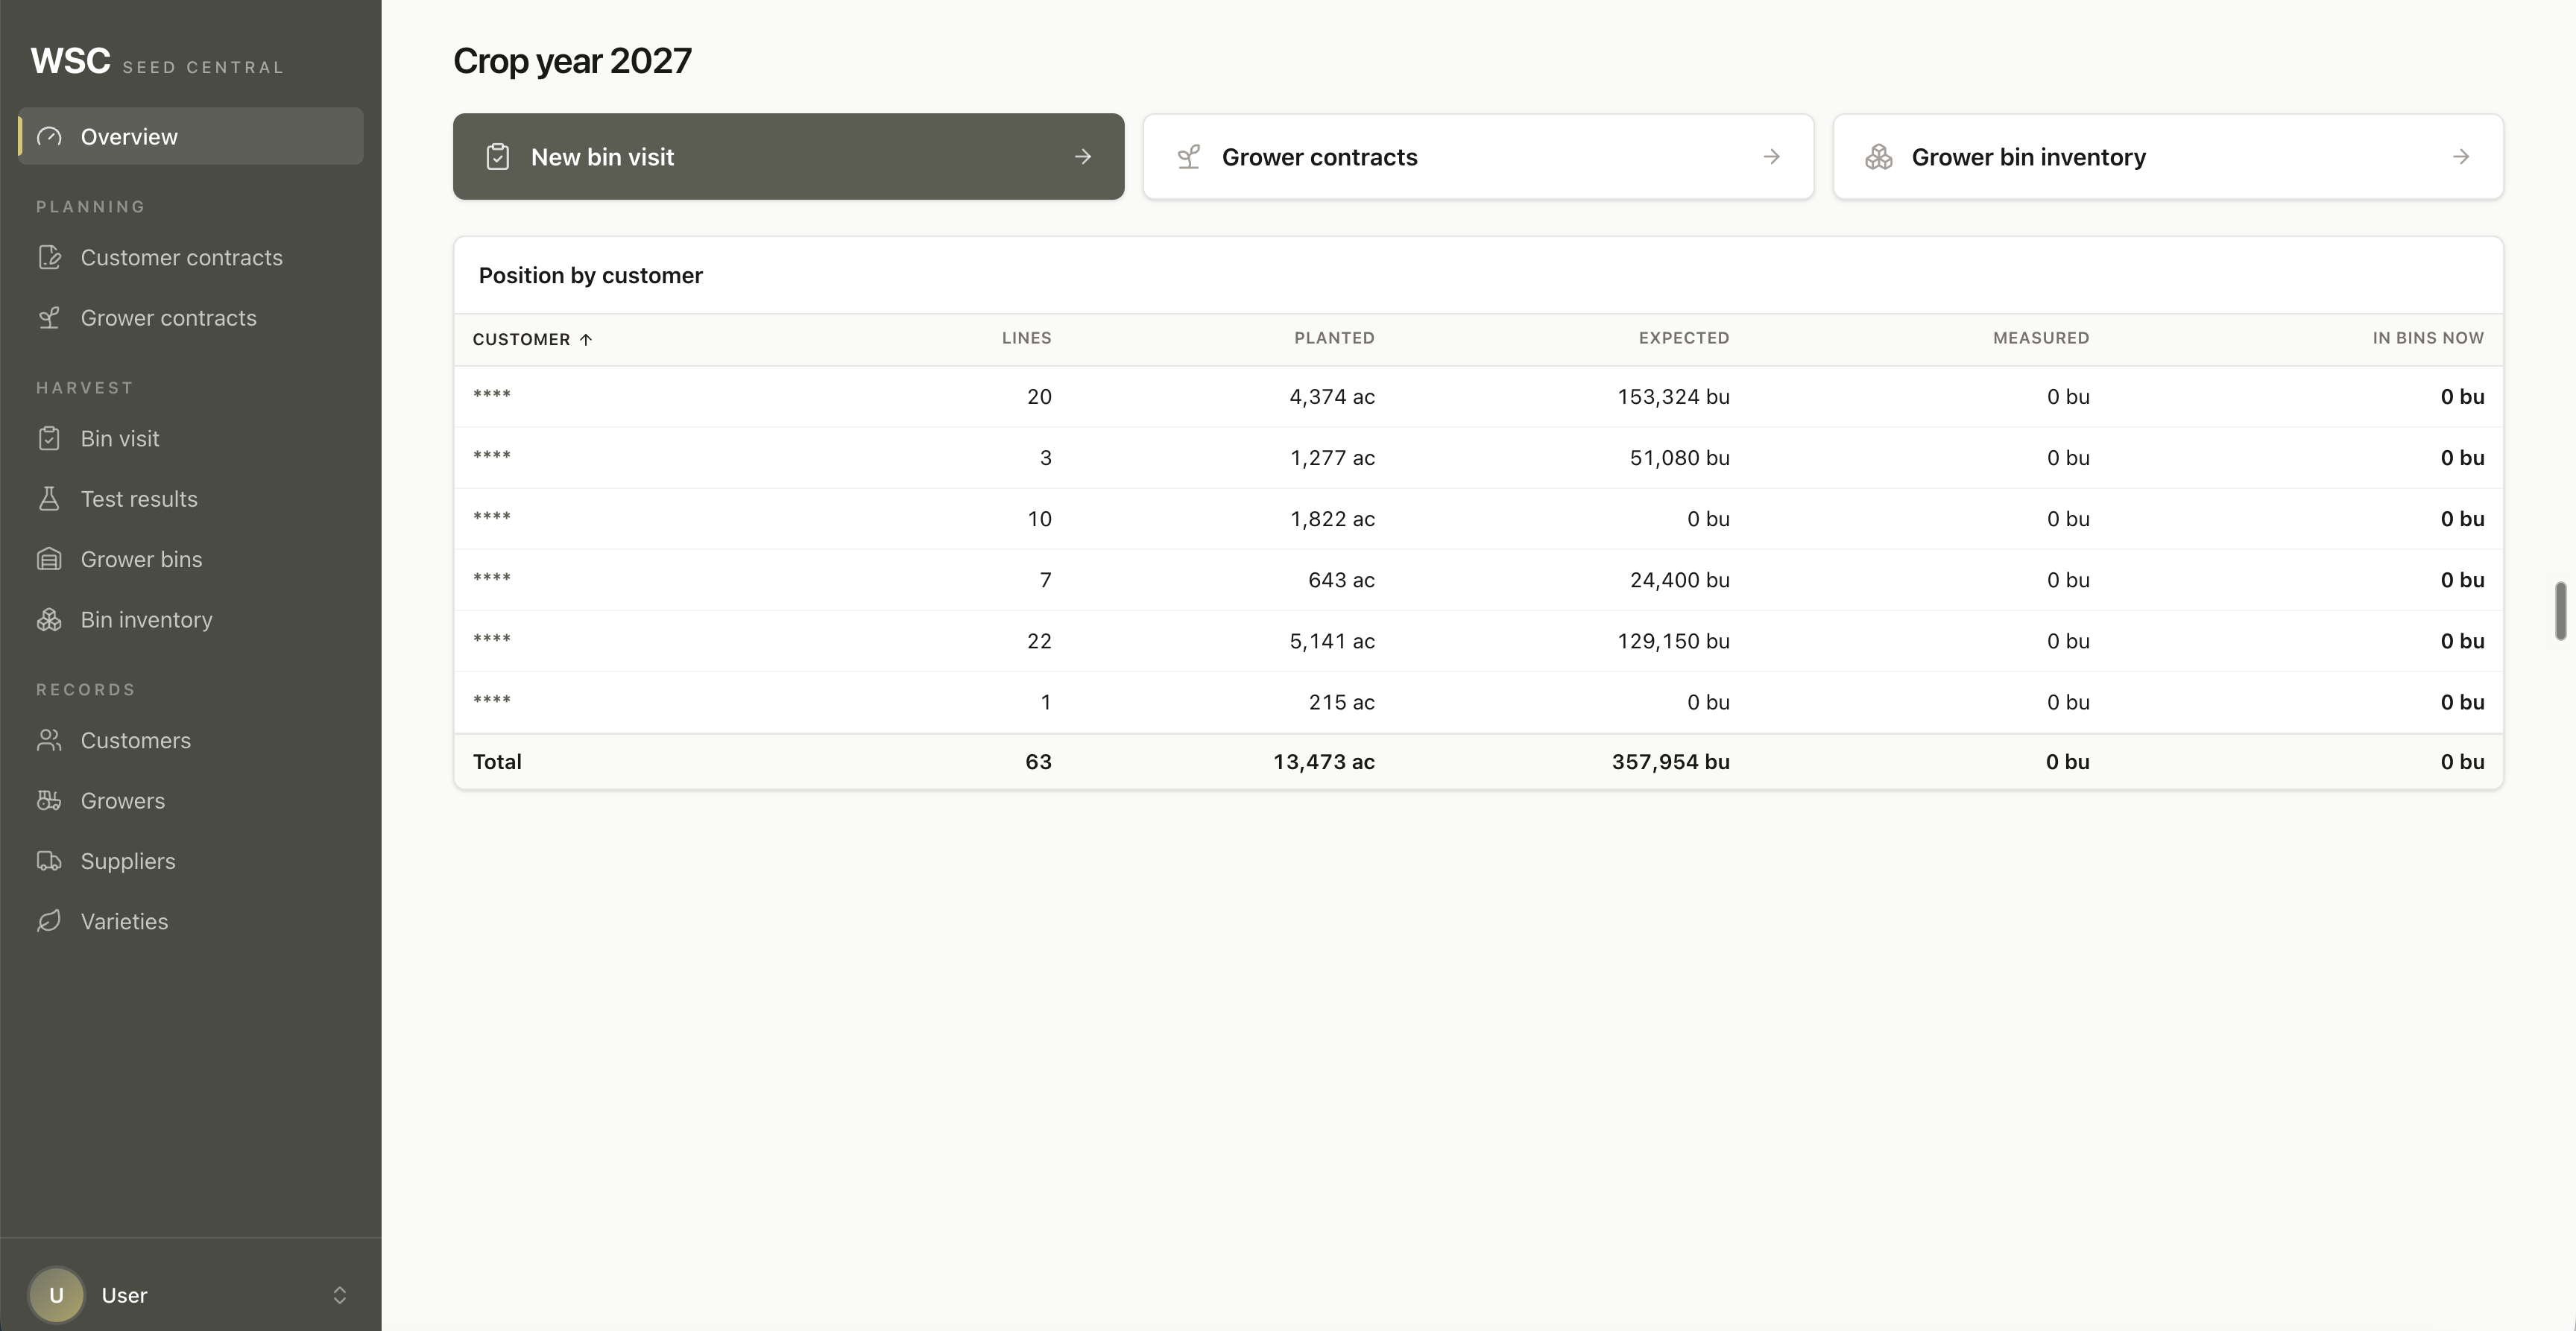
Task: Click the arrow on New bin visit card
Action: point(1083,157)
